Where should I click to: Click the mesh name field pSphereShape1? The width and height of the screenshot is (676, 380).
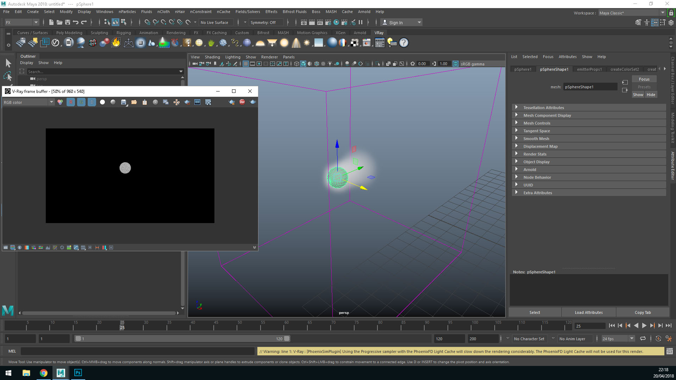point(590,87)
